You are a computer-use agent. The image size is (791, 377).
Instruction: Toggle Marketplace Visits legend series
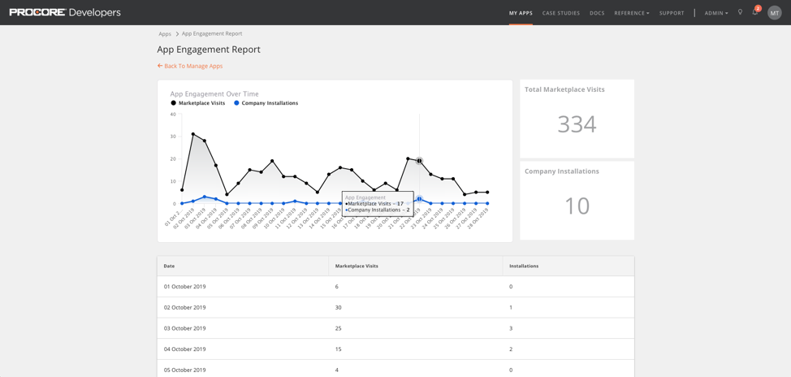pos(197,103)
